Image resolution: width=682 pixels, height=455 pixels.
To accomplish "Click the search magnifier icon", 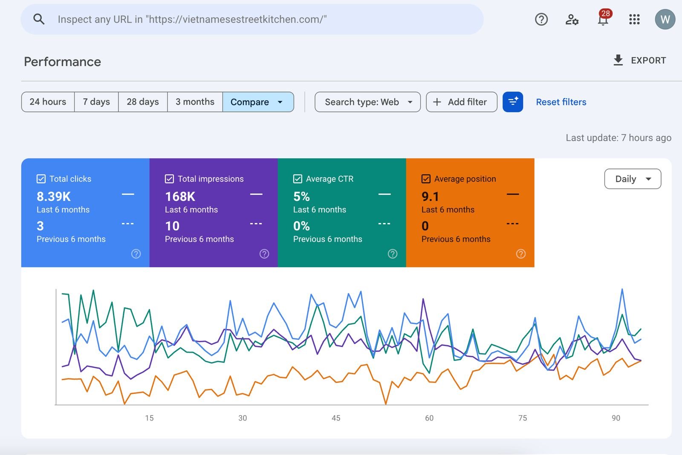I will click(39, 19).
